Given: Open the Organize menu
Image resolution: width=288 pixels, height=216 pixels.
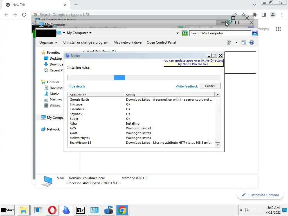Looking at the screenshot, I should click(x=48, y=42).
